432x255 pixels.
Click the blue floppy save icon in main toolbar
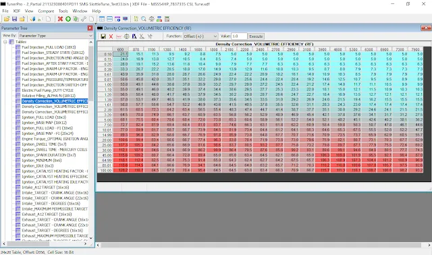14,19
